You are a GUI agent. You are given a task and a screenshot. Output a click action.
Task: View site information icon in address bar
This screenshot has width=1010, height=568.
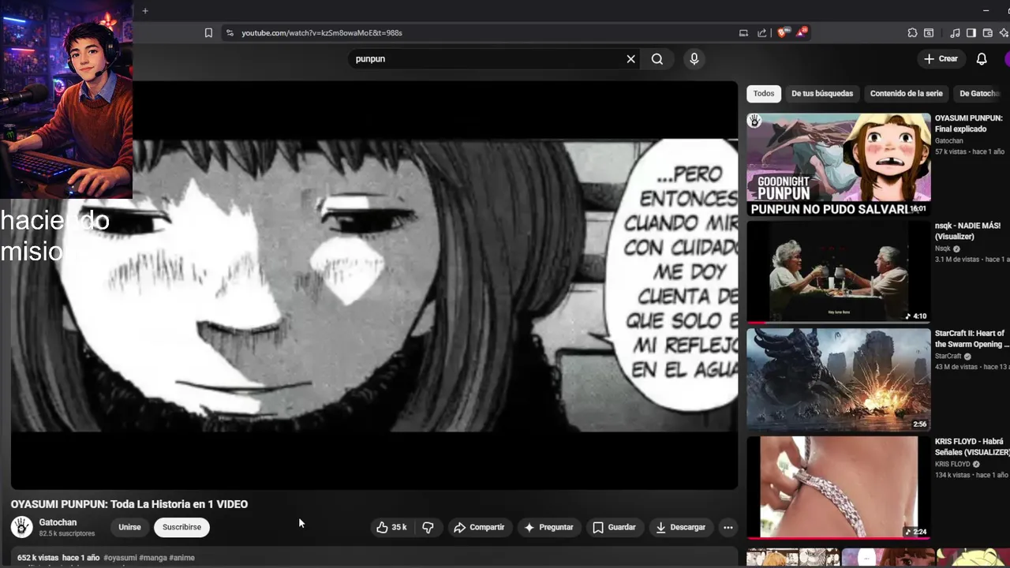tap(230, 33)
